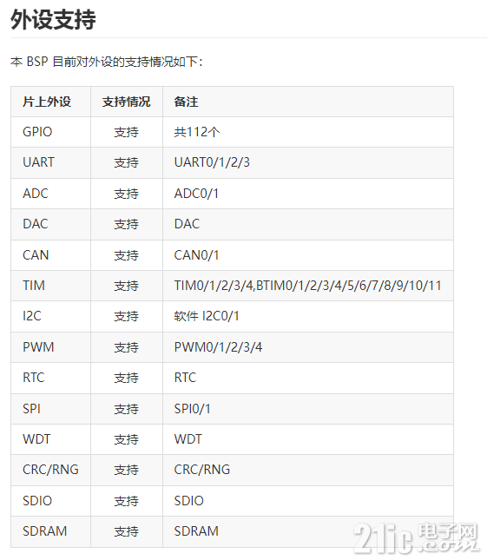Select the SPI0/1 remark cell

click(x=308, y=409)
